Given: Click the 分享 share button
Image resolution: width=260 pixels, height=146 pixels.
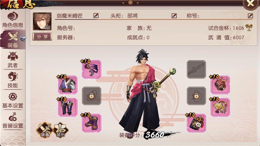Looking at the screenshot, I should point(42,36).
